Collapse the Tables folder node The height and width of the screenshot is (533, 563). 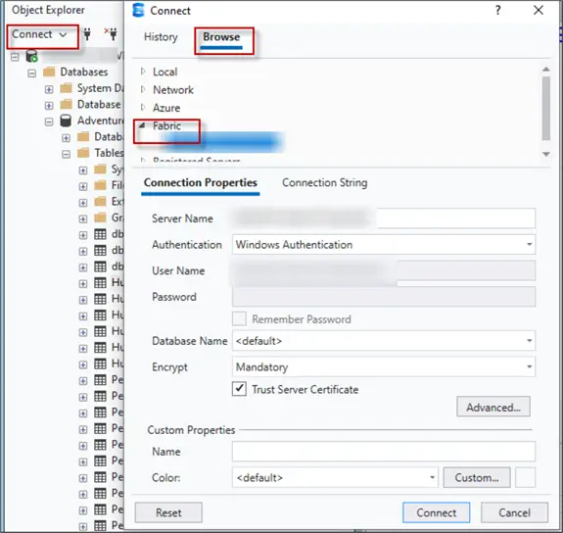66,154
